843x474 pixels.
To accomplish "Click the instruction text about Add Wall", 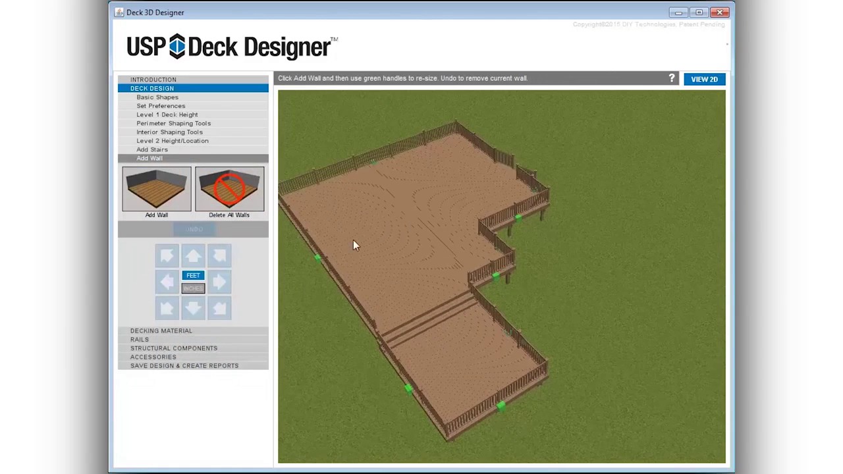I will pyautogui.click(x=402, y=78).
